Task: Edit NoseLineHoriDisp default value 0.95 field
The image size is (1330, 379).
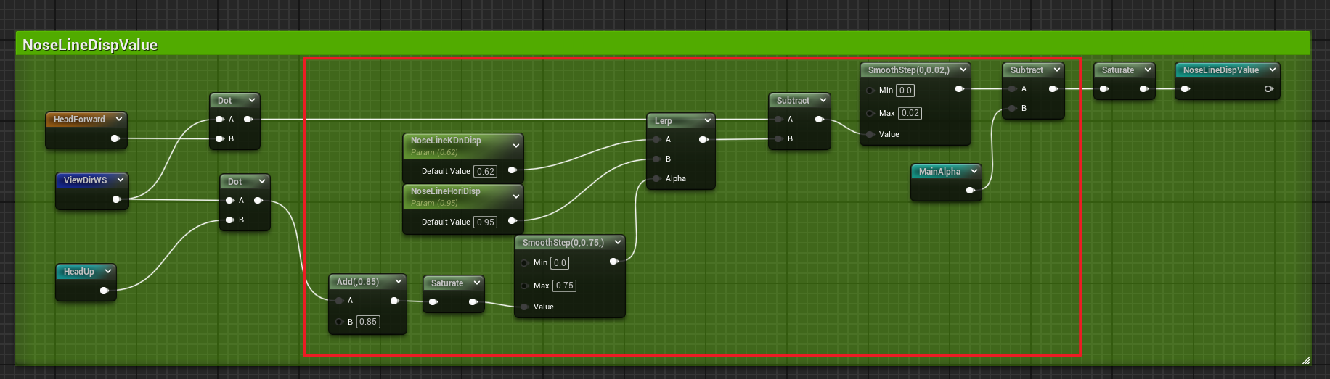Action: (x=485, y=222)
